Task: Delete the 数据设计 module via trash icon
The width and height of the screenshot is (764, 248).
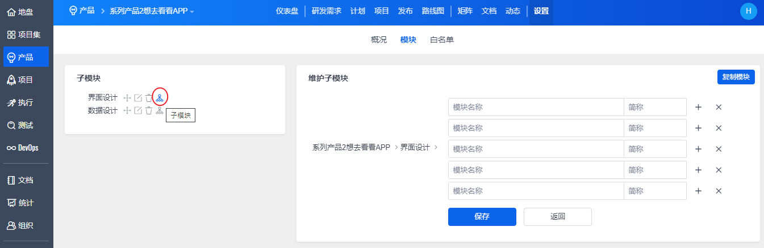Action: pos(149,110)
